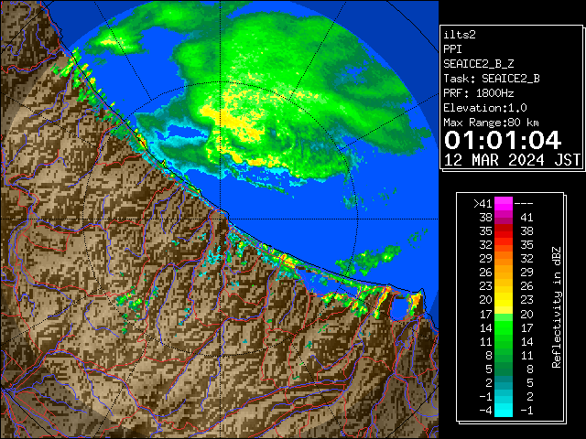Click the 'PPI' scan type label
The width and height of the screenshot is (586, 439).
[x=452, y=49]
